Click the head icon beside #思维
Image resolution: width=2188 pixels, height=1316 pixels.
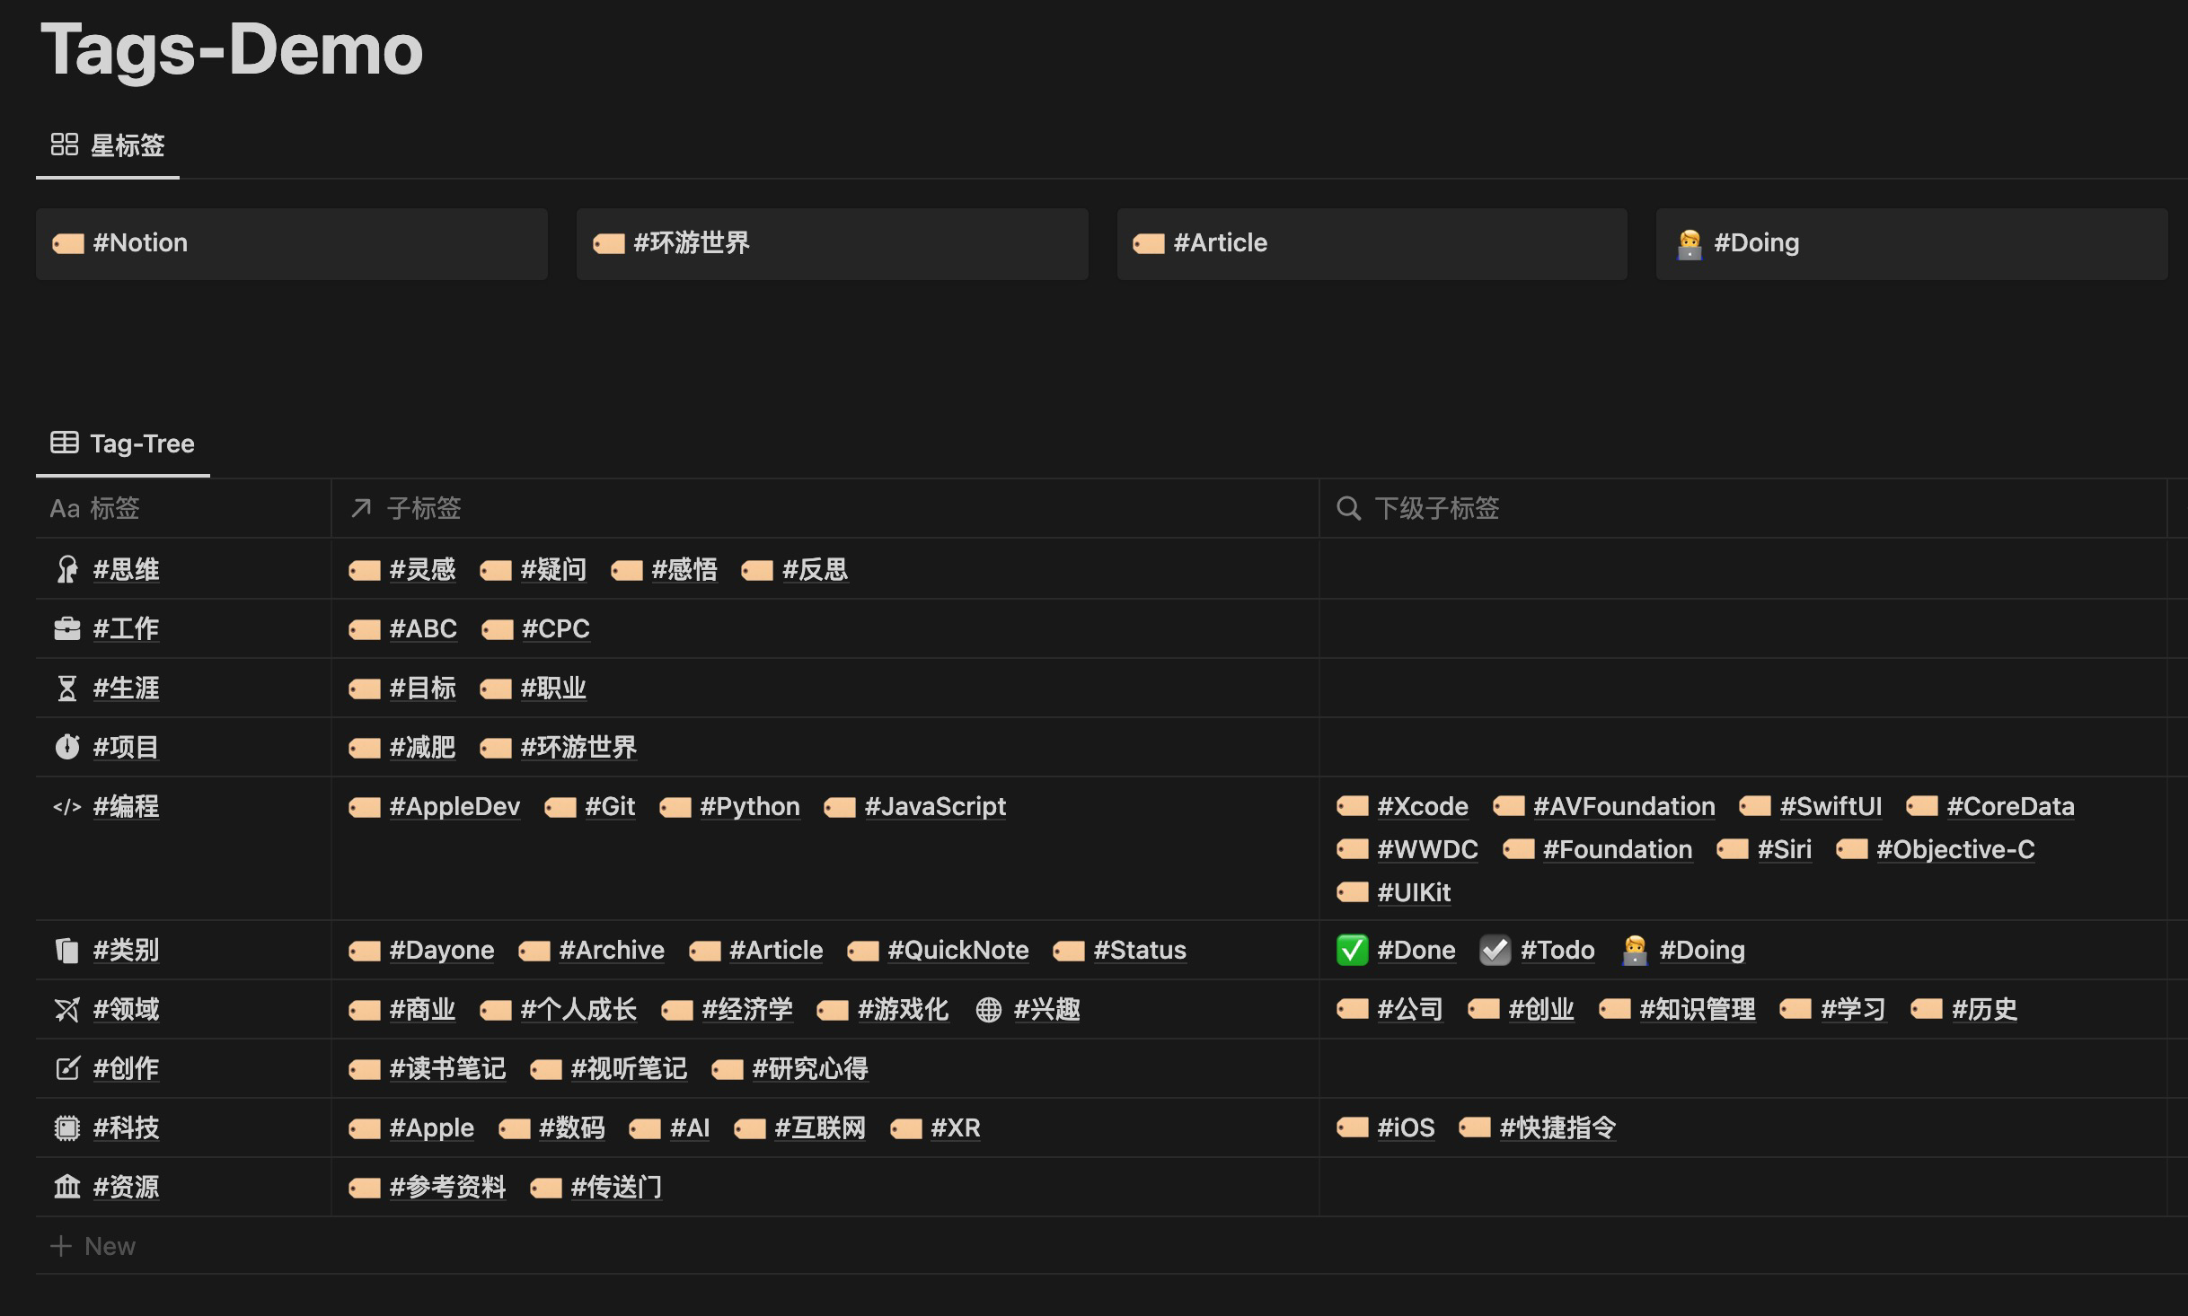(67, 569)
